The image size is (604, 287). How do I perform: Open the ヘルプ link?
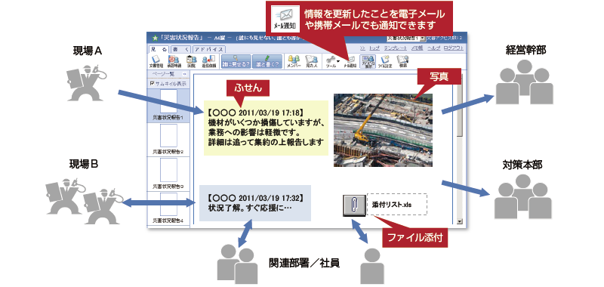pos(433,48)
